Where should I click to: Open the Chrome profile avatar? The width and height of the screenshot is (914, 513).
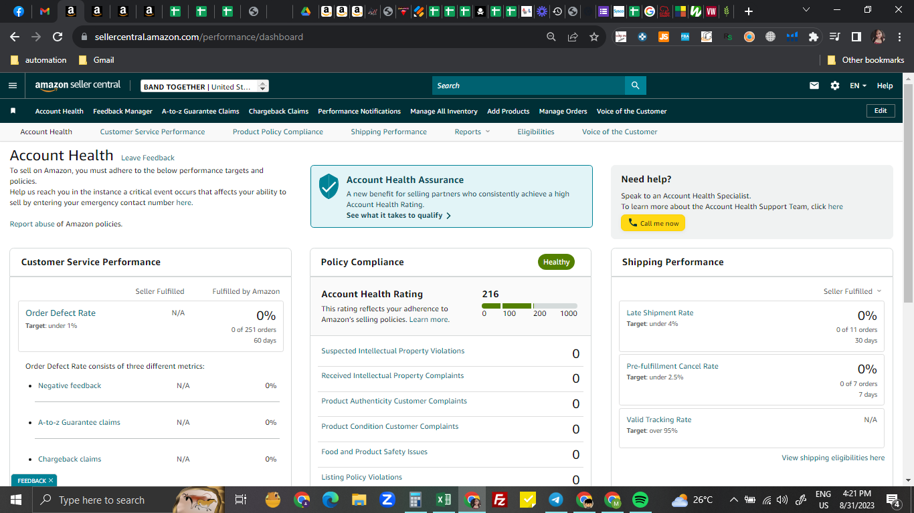coord(878,37)
